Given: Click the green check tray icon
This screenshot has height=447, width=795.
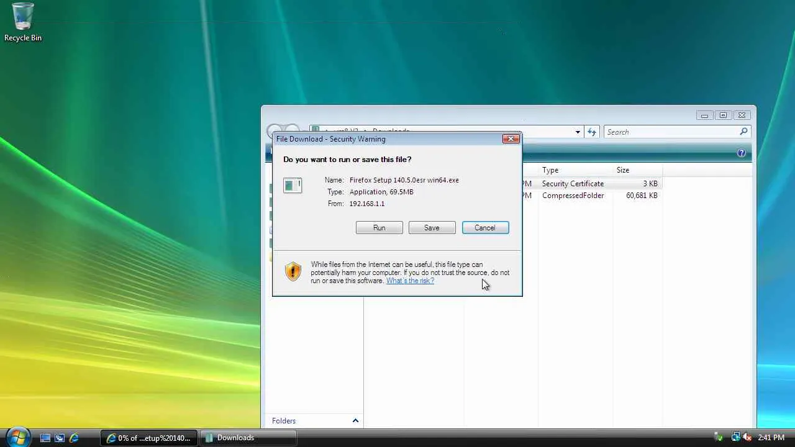Looking at the screenshot, I should point(719,438).
